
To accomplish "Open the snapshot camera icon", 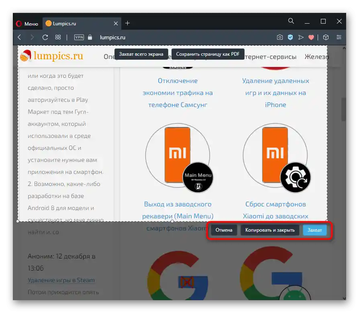I will (x=280, y=37).
